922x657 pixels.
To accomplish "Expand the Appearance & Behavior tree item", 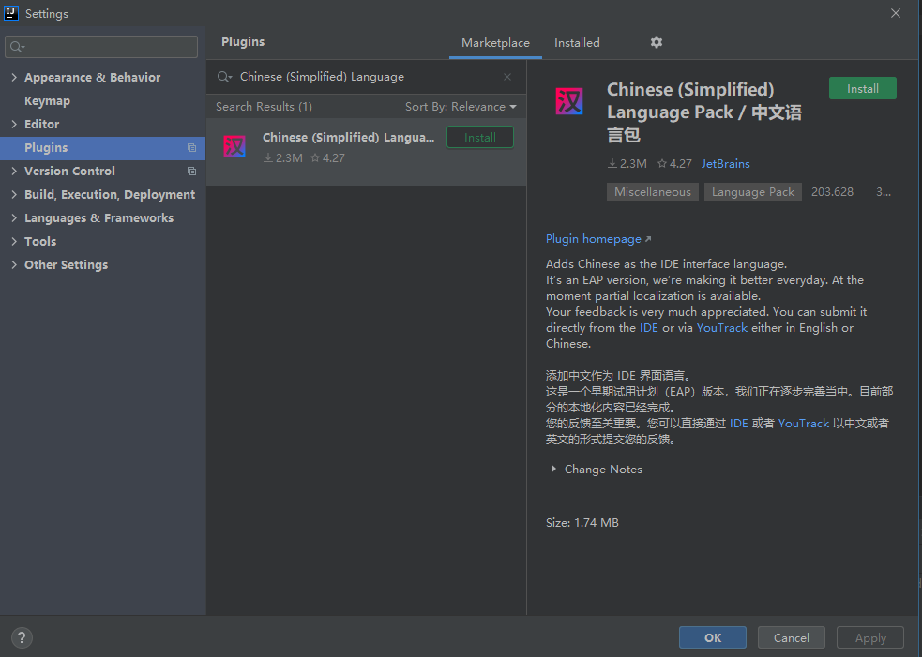I will 13,77.
